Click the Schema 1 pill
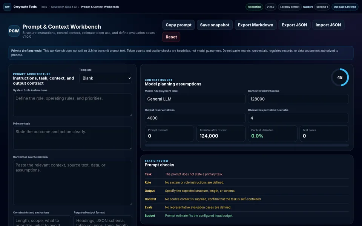 coord(322,7)
